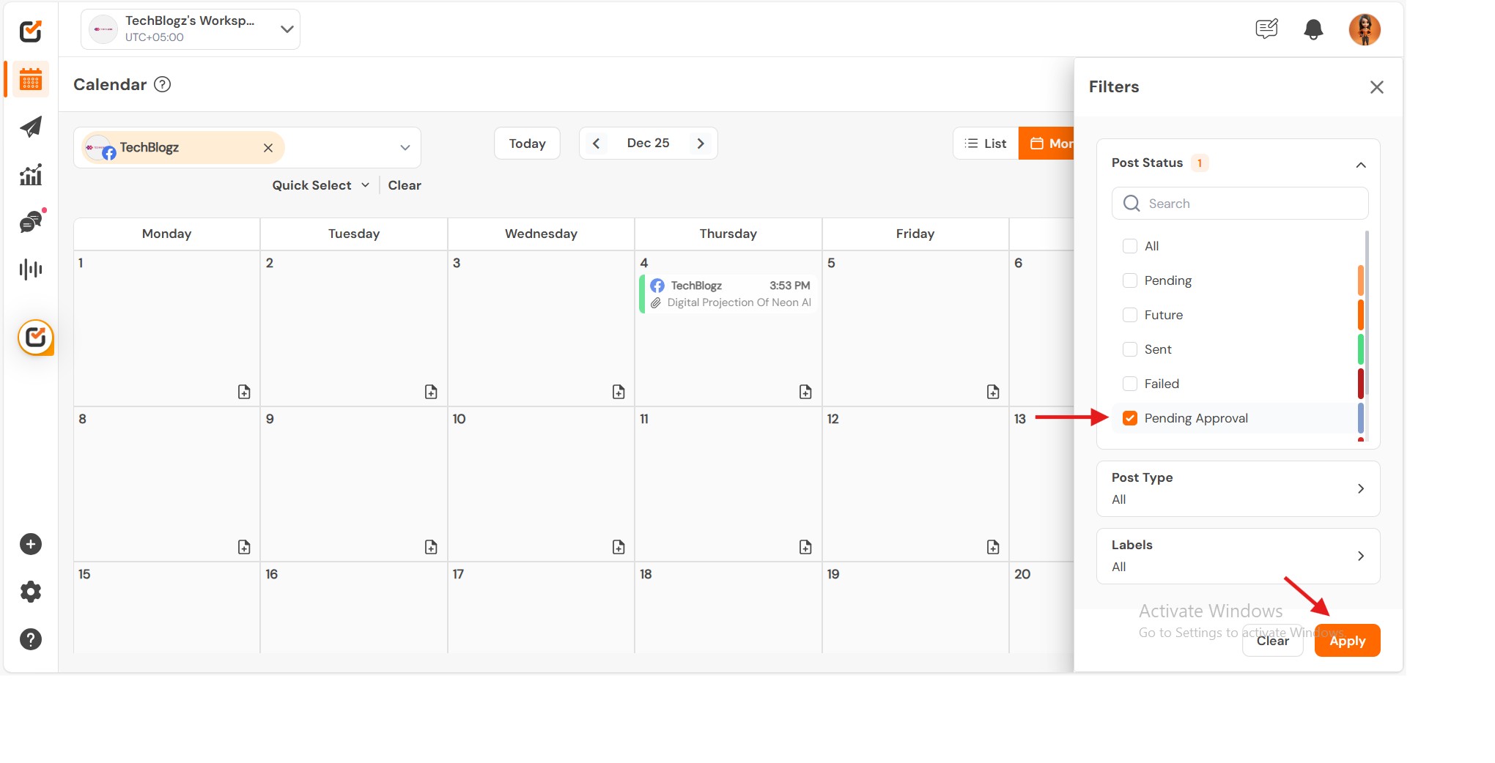The height and width of the screenshot is (763, 1495).
Task: Check the Sent status checkbox
Action: pos(1130,349)
